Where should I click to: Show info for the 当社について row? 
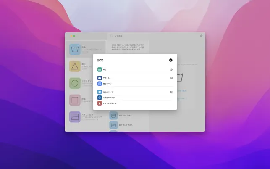coord(171,92)
